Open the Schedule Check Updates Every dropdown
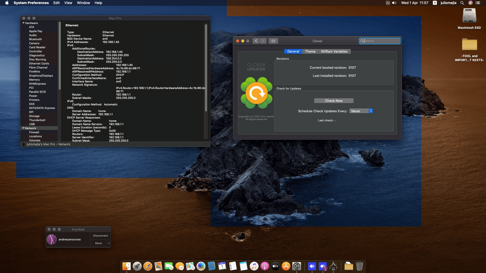Screen dimensions: 486x273 (361, 111)
